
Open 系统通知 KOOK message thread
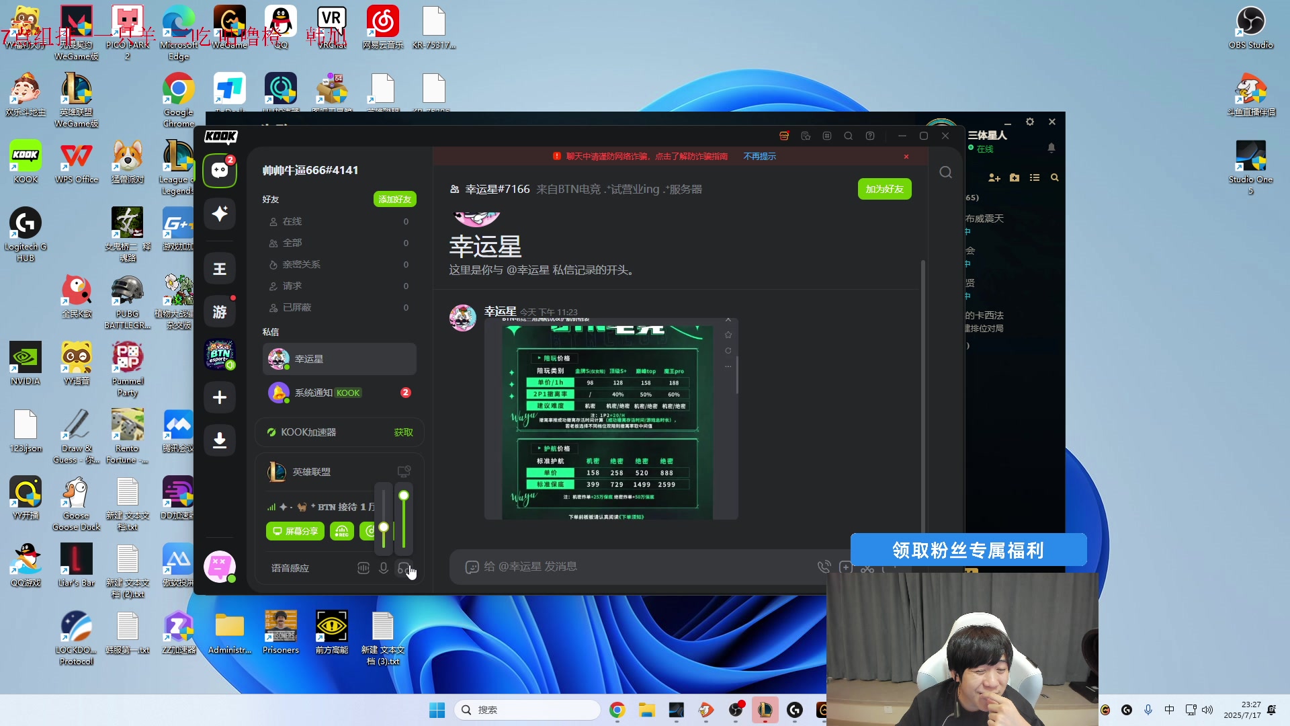tap(339, 393)
